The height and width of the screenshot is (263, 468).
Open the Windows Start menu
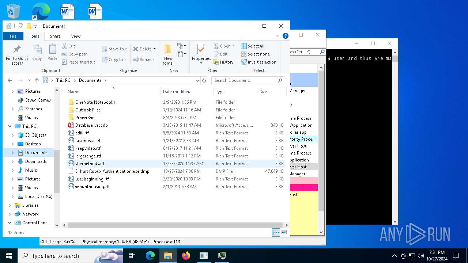(x=9, y=256)
